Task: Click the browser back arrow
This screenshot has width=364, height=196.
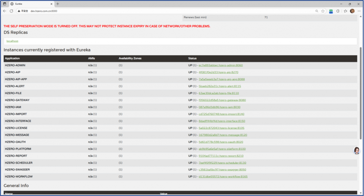Action: [x=5, y=11]
